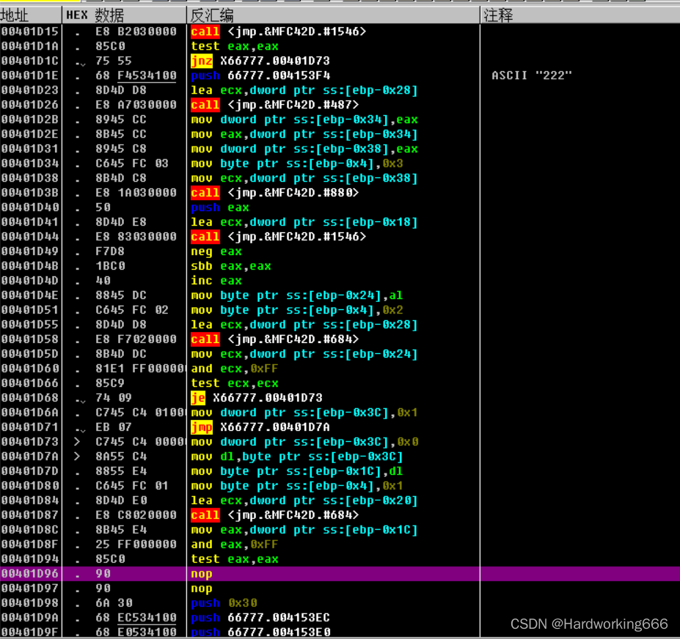Click the "test ecx,ecx" instruction
Screen dimensions: 680x639
coord(235,383)
